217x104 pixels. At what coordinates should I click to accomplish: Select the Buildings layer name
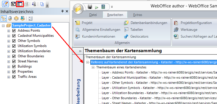click(x=25, y=66)
